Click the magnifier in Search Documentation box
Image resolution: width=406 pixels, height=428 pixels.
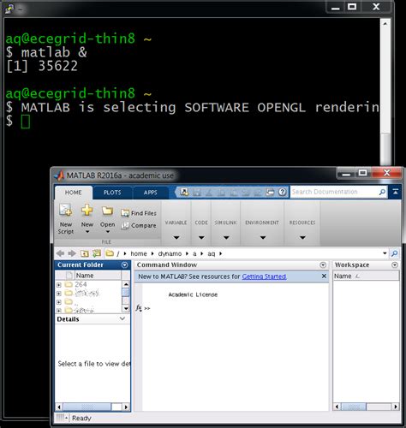(x=382, y=192)
